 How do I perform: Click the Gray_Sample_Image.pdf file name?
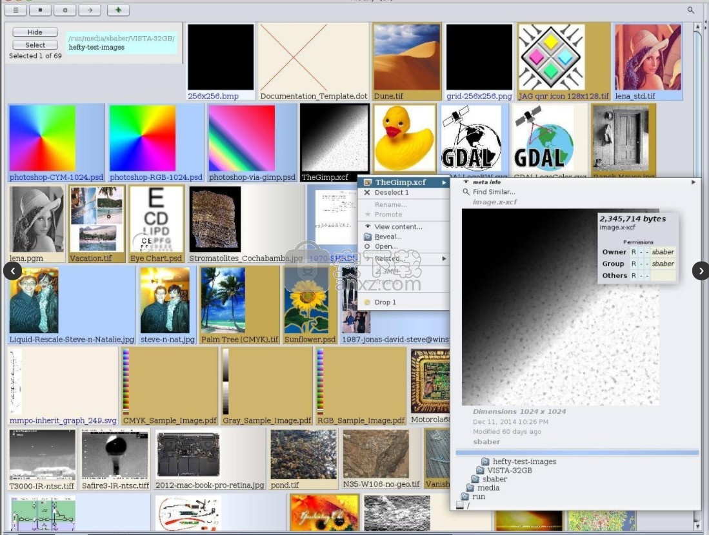[267, 421]
